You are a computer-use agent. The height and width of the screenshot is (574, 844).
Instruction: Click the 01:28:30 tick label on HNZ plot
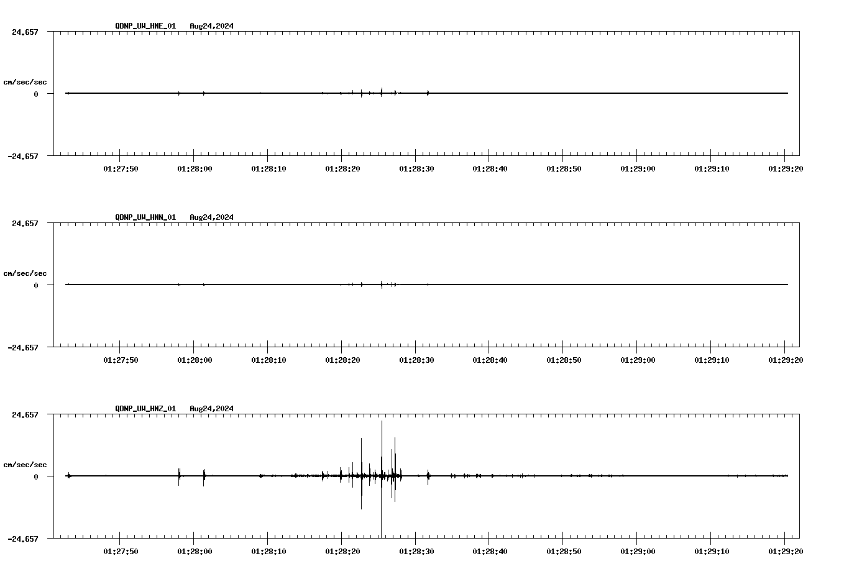(x=415, y=552)
